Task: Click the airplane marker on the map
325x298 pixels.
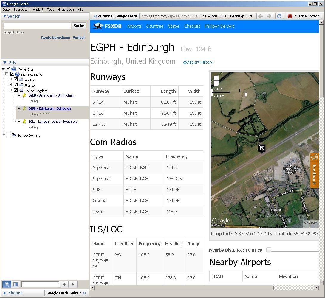Action: 262,148
